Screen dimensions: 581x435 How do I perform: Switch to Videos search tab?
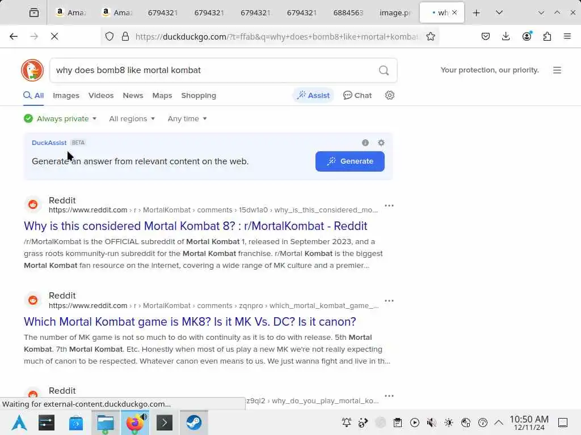(x=101, y=95)
